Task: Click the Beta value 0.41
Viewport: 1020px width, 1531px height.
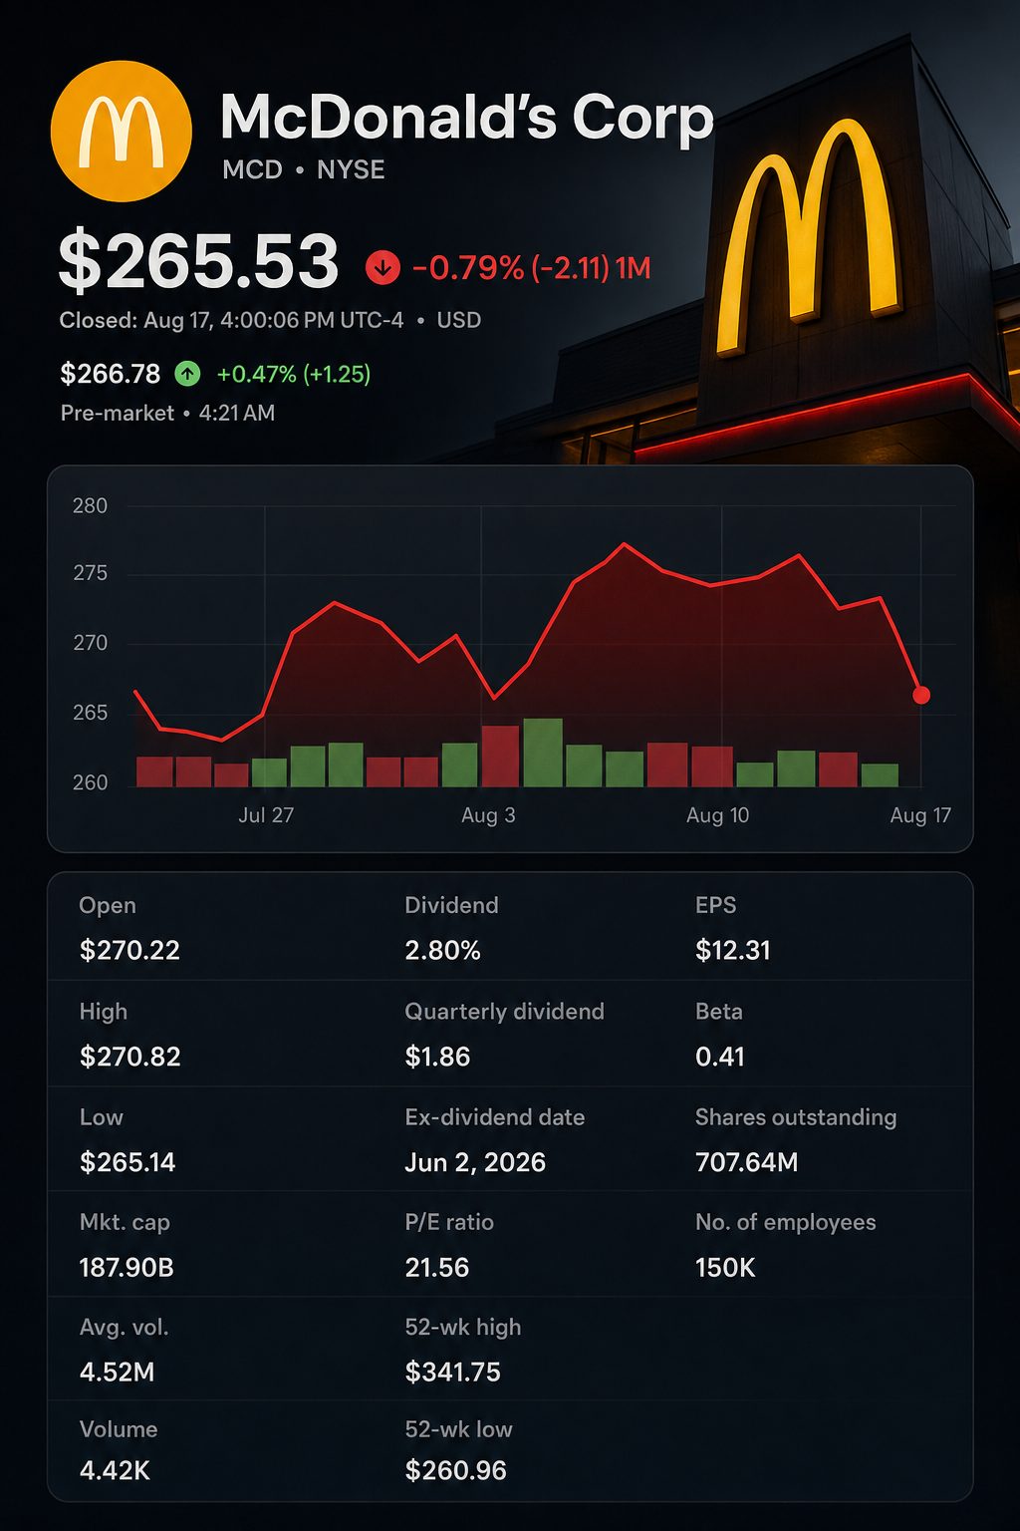Action: tap(720, 1057)
